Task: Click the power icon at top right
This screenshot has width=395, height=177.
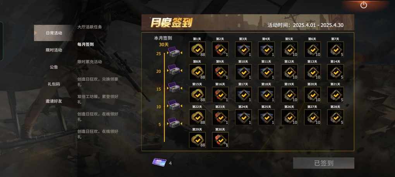Action: click(364, 5)
